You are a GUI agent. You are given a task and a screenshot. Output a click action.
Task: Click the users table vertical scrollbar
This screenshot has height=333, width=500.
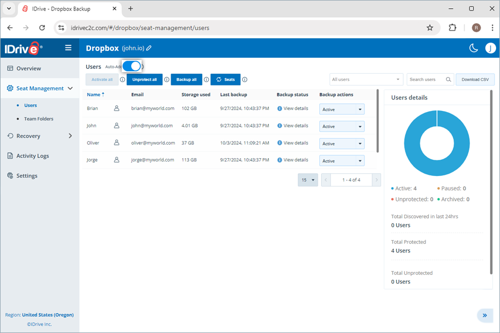click(x=378, y=121)
